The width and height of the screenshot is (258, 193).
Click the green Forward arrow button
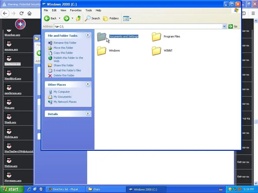click(x=67, y=18)
